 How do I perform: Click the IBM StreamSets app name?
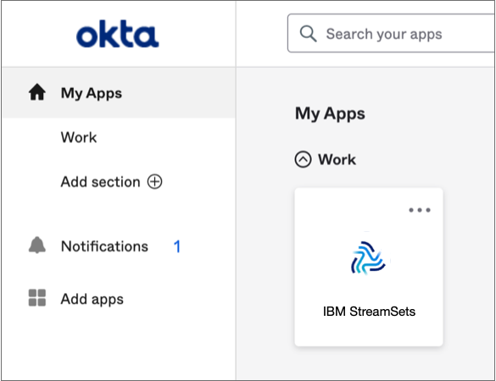369,312
